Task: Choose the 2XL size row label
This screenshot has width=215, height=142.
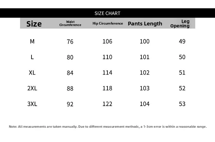Action: (32, 88)
